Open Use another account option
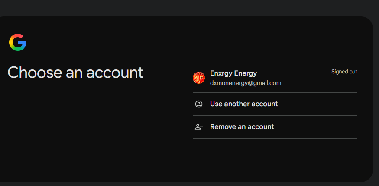The image size is (379, 186). pos(275,104)
